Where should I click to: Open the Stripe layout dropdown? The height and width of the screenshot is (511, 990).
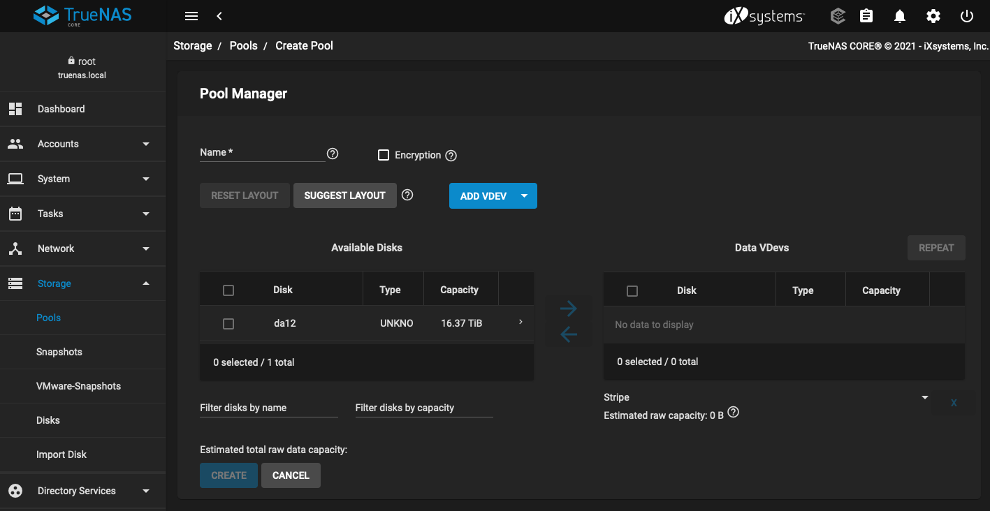click(x=766, y=397)
